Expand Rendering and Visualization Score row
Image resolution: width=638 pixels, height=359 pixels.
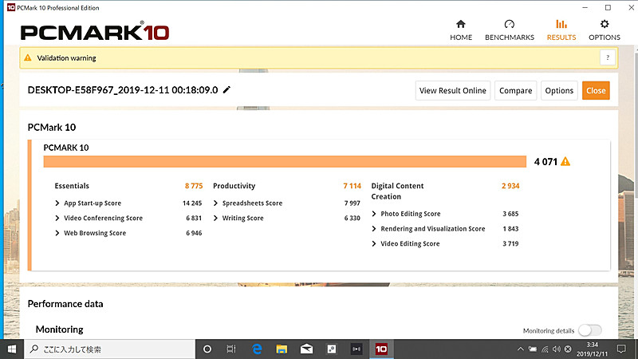(374, 229)
